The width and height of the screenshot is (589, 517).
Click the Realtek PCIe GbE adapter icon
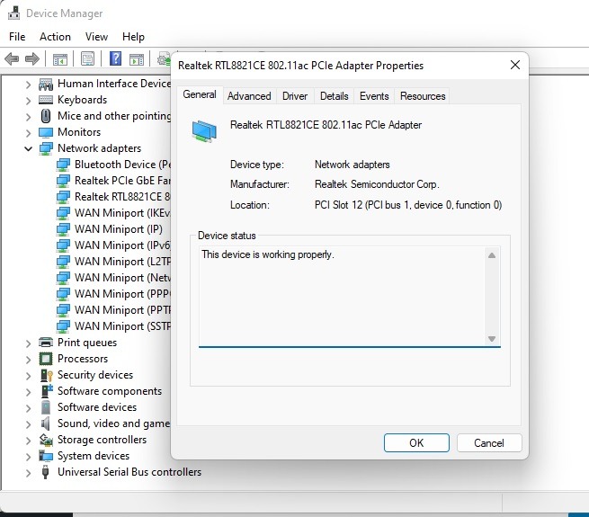pyautogui.click(x=63, y=181)
